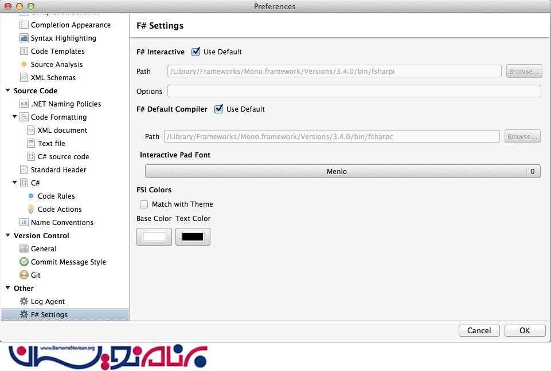
Task: Go to Code Templates page
Action: 58,52
